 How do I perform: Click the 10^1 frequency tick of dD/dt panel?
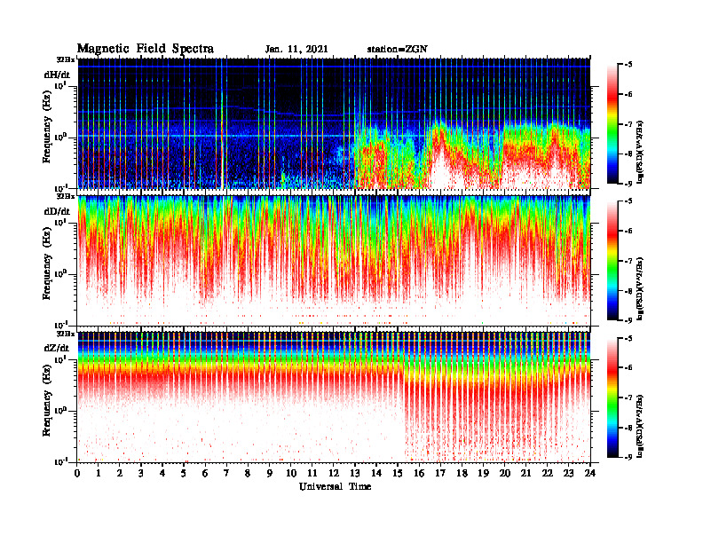[x=60, y=223]
